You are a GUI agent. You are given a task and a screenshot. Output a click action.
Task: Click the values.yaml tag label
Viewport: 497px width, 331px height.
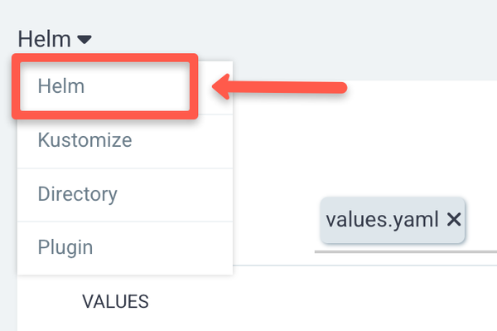(382, 219)
